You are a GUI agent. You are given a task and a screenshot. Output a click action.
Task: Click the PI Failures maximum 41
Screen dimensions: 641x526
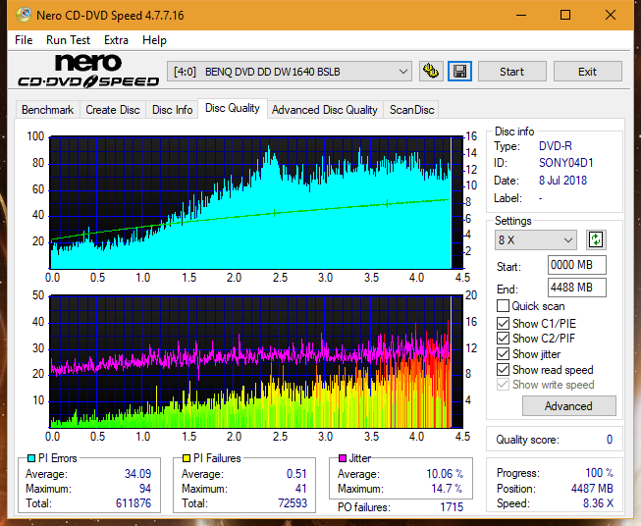301,489
